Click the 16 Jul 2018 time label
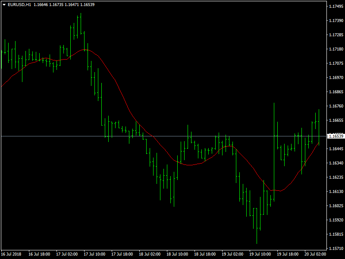The width and height of the screenshot is (345, 259). (x=11, y=254)
